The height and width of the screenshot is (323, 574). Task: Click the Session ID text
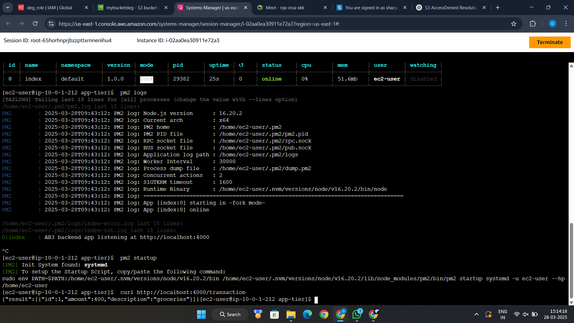57,40
